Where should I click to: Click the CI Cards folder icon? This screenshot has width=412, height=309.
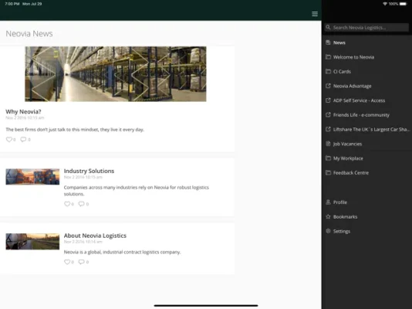click(x=328, y=71)
